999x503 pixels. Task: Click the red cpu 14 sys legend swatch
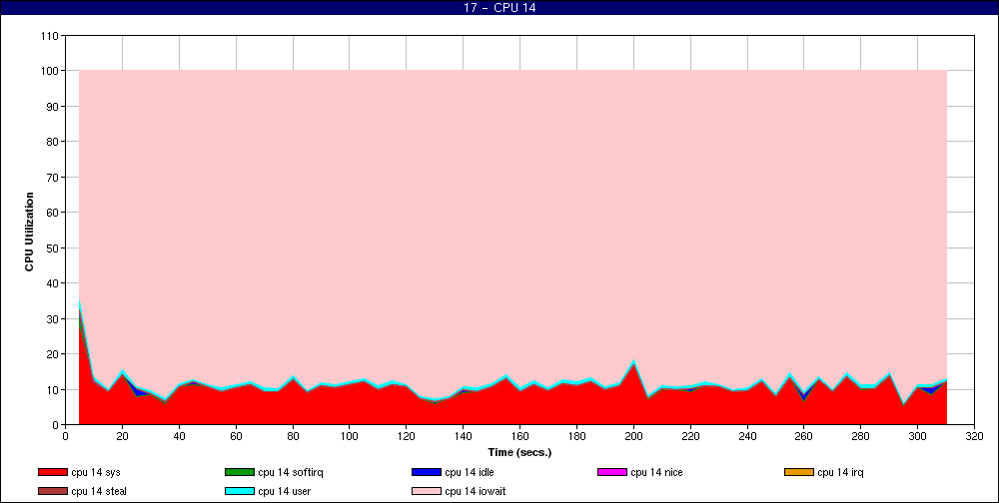(x=52, y=472)
